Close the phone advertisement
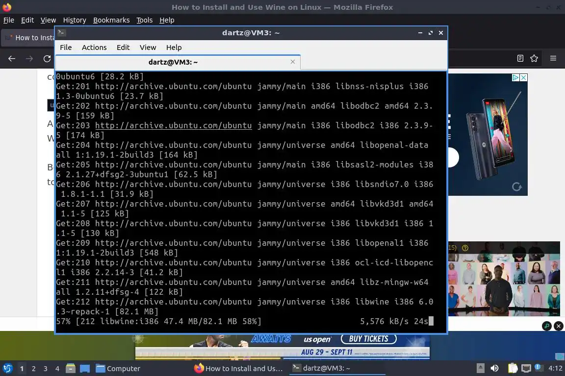Screen dimensions: 565x376 pos(524,77)
